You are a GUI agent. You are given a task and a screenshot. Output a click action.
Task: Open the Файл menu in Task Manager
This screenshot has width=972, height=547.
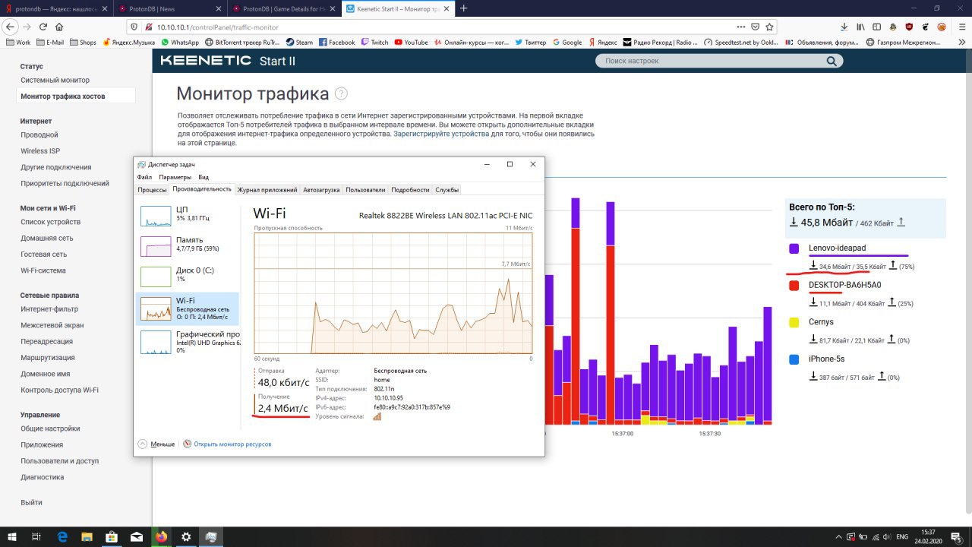click(144, 177)
